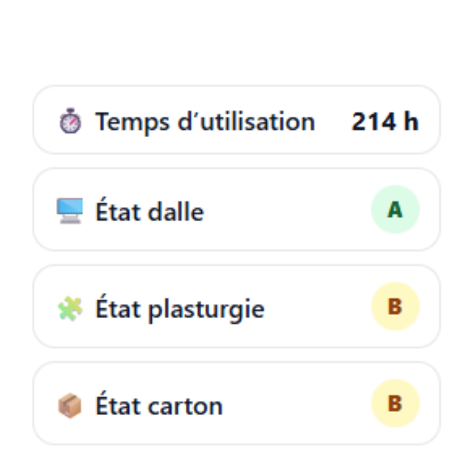Screen dimensions: 470x464
Task: Click the monitor icon next to État dalle
Action: click(70, 211)
